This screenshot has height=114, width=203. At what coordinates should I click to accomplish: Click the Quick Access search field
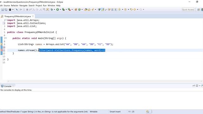(x=188, y=9)
